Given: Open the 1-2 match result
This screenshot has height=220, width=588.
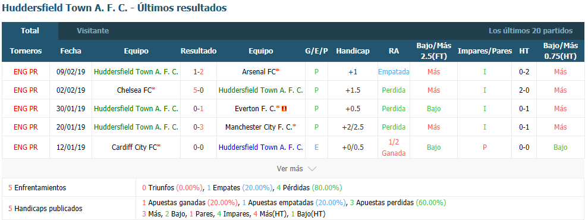Looking at the screenshot, I should pyautogui.click(x=199, y=71).
